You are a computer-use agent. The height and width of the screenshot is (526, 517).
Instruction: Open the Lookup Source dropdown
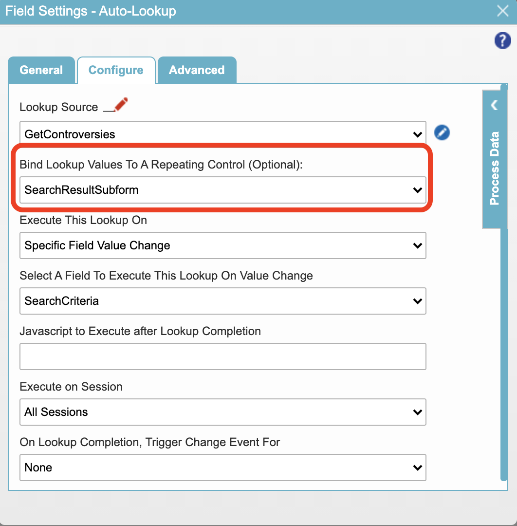pyautogui.click(x=222, y=134)
